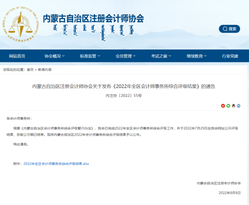This screenshot has height=205, width=249.
Task: Expand the 继续教育 dropdown arrow
Action: (x=205, y=56)
